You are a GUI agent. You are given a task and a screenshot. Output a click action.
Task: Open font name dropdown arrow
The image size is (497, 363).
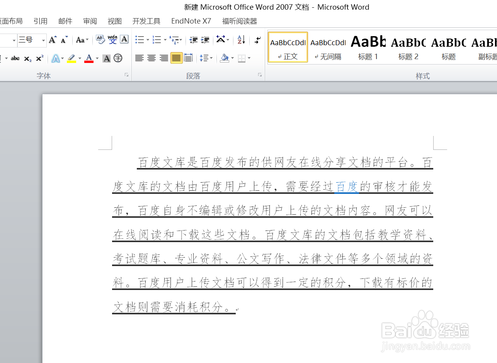click(14, 40)
